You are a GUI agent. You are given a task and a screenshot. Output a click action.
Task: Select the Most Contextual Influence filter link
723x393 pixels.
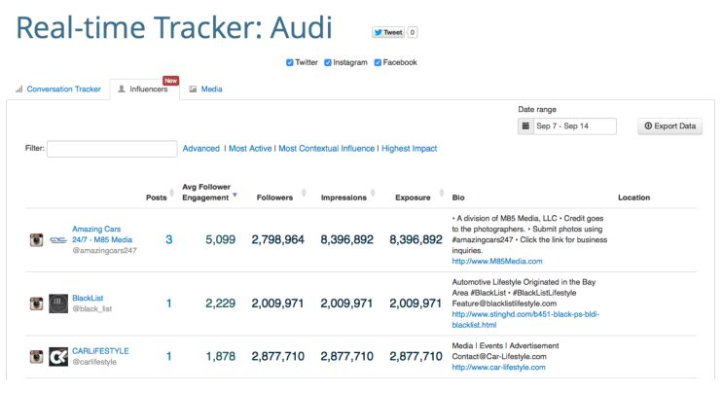326,149
